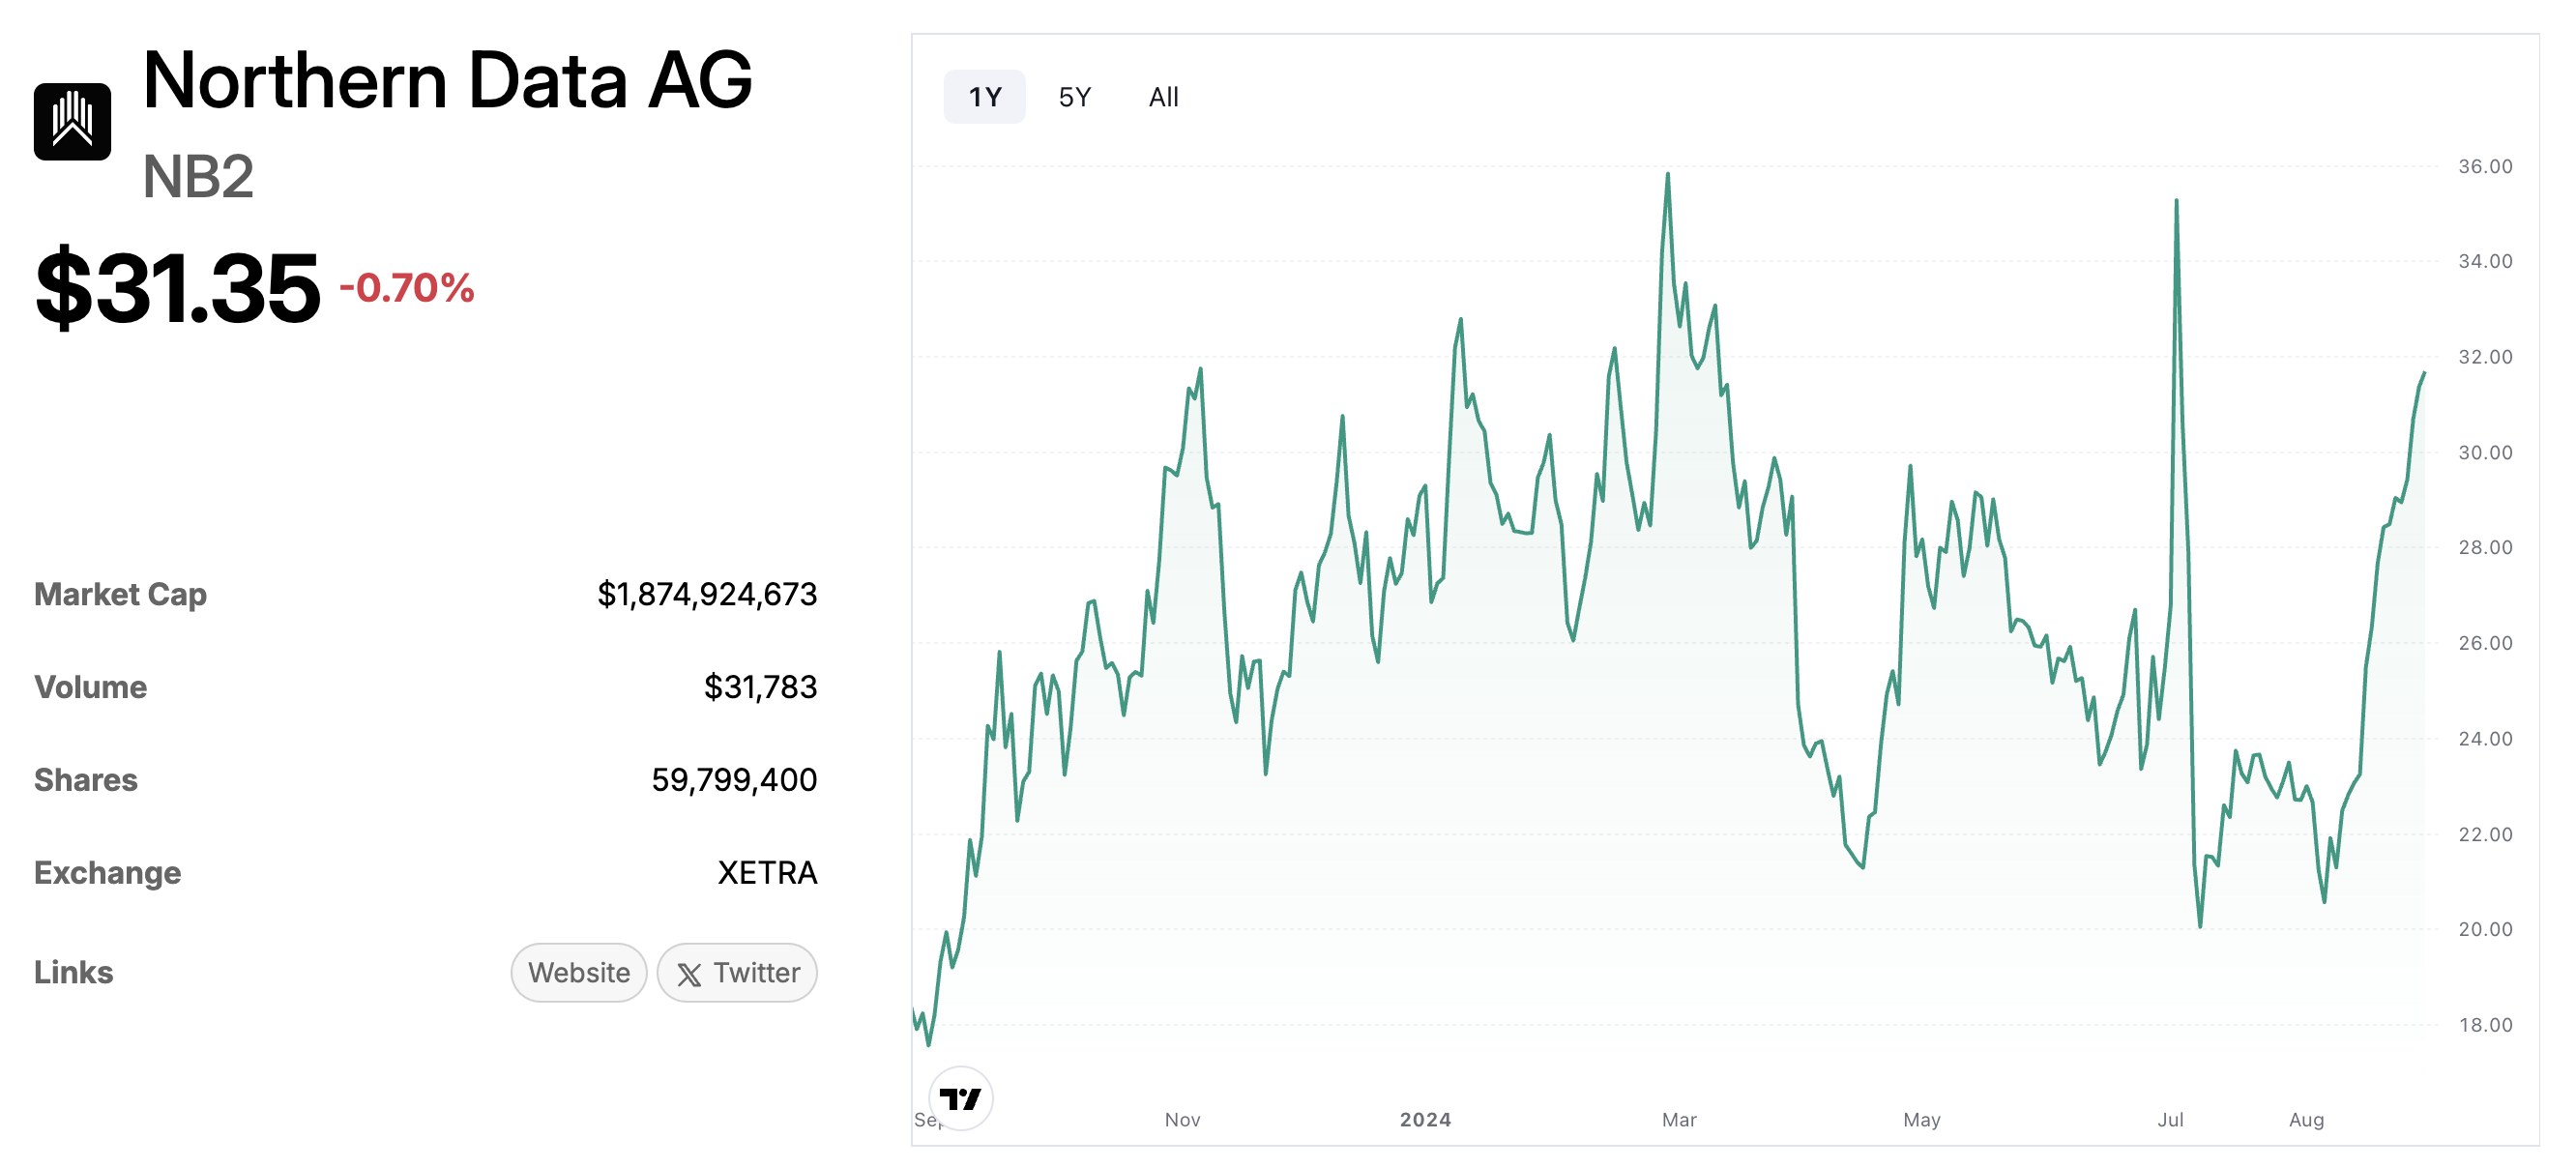
Task: Switch to the 5Y chart range
Action: pos(1074,97)
